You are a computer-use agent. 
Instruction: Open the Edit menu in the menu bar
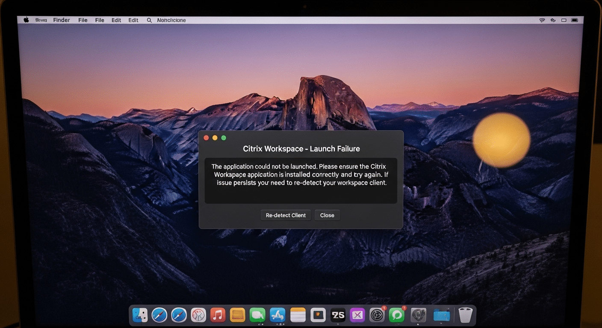[116, 20]
